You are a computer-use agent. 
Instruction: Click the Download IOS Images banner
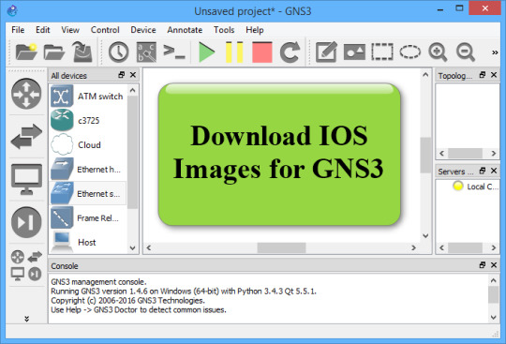(279, 155)
